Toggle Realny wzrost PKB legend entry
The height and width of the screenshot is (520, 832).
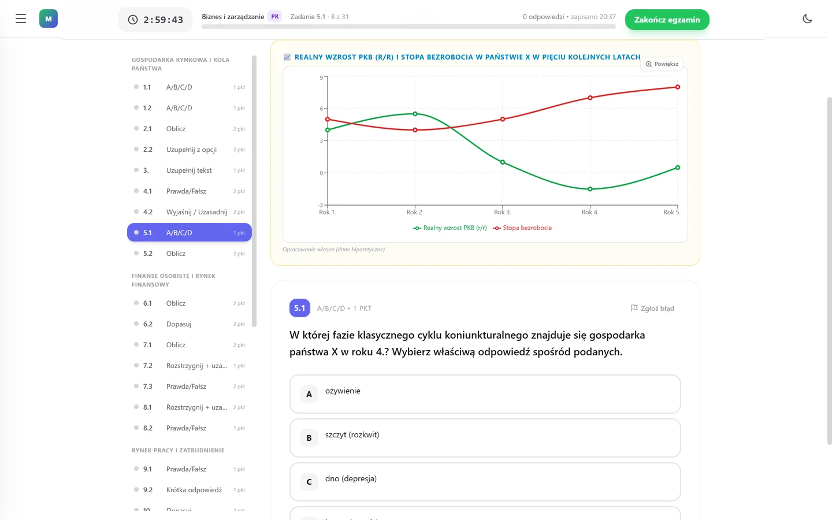pos(450,228)
